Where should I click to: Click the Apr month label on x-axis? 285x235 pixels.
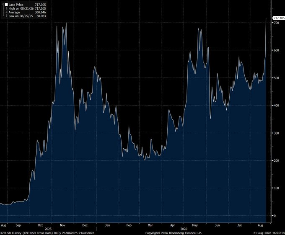(173, 225)
